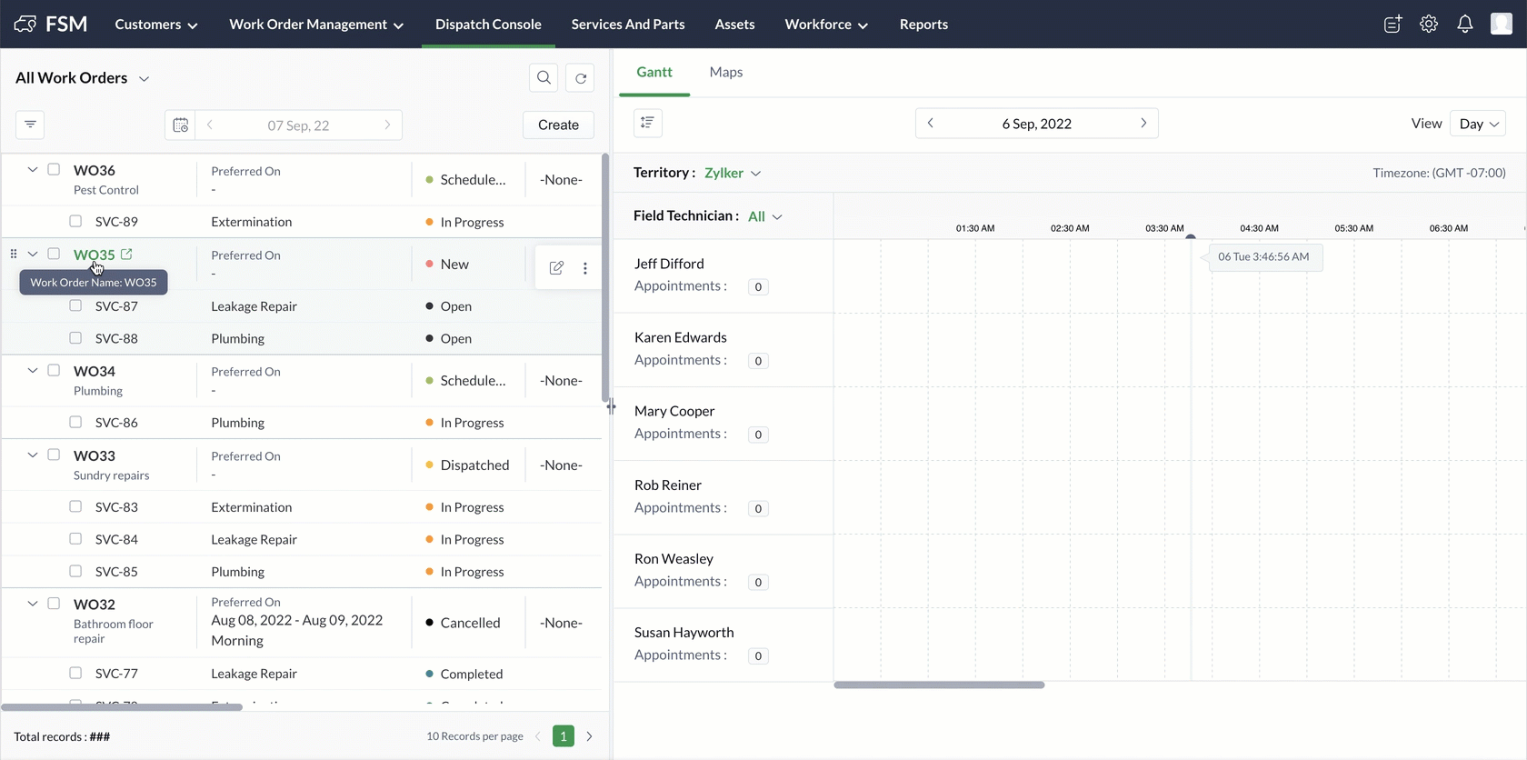This screenshot has width=1527, height=760.
Task: Open the Zylker territory dropdown
Action: (733, 173)
